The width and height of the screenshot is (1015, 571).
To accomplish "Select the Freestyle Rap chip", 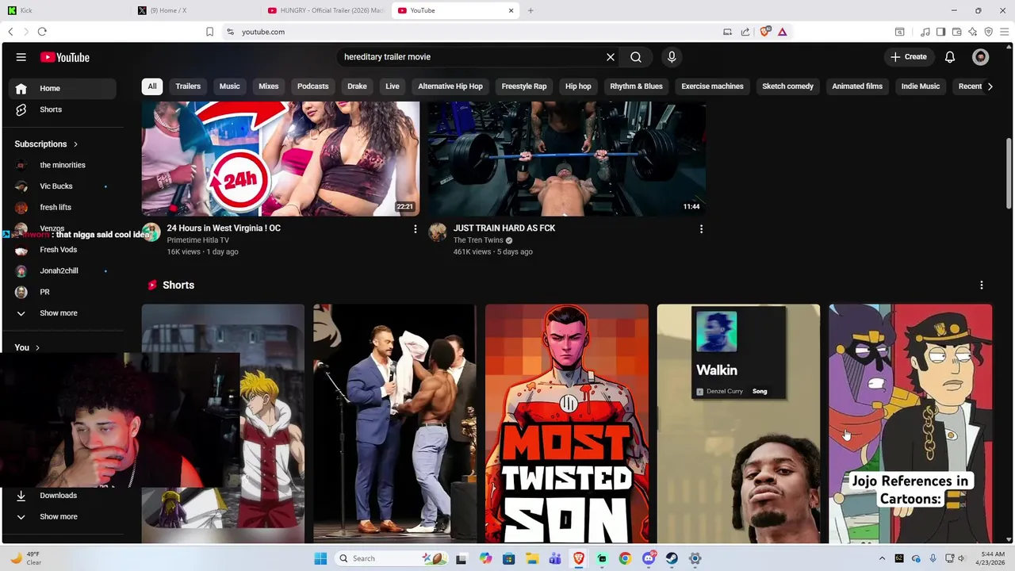I will coord(524,86).
